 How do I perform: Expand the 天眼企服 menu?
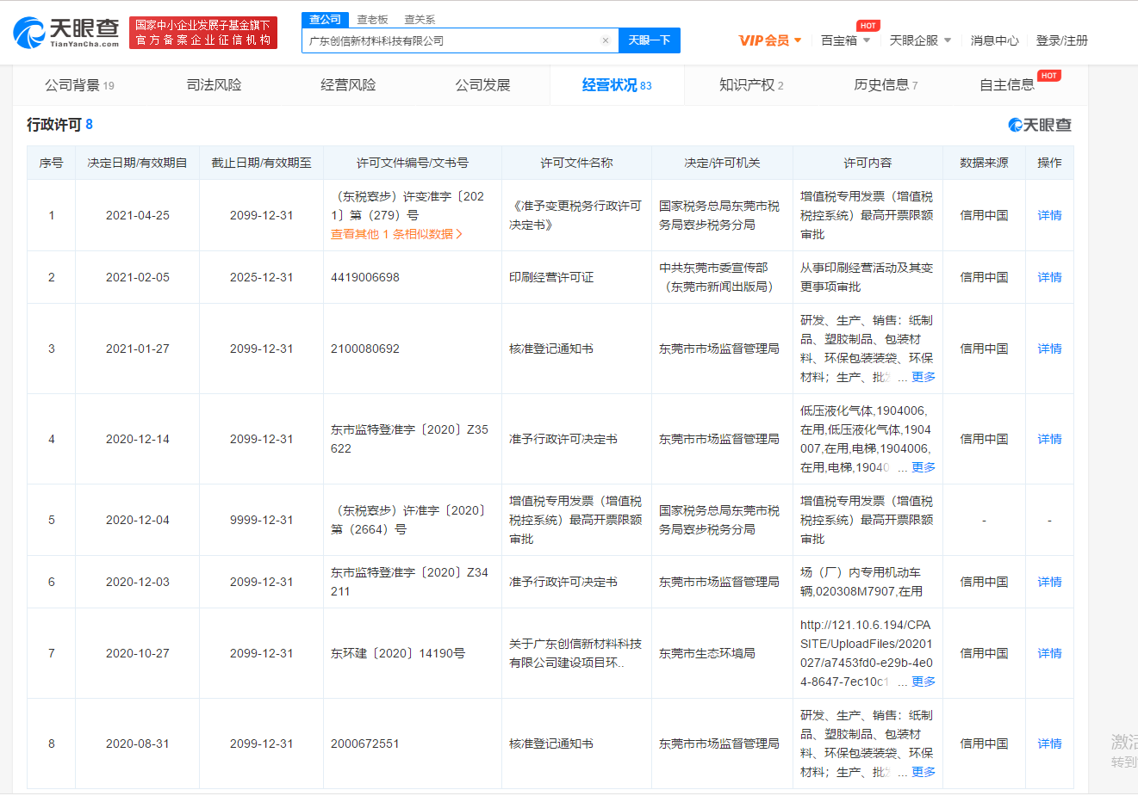click(920, 40)
